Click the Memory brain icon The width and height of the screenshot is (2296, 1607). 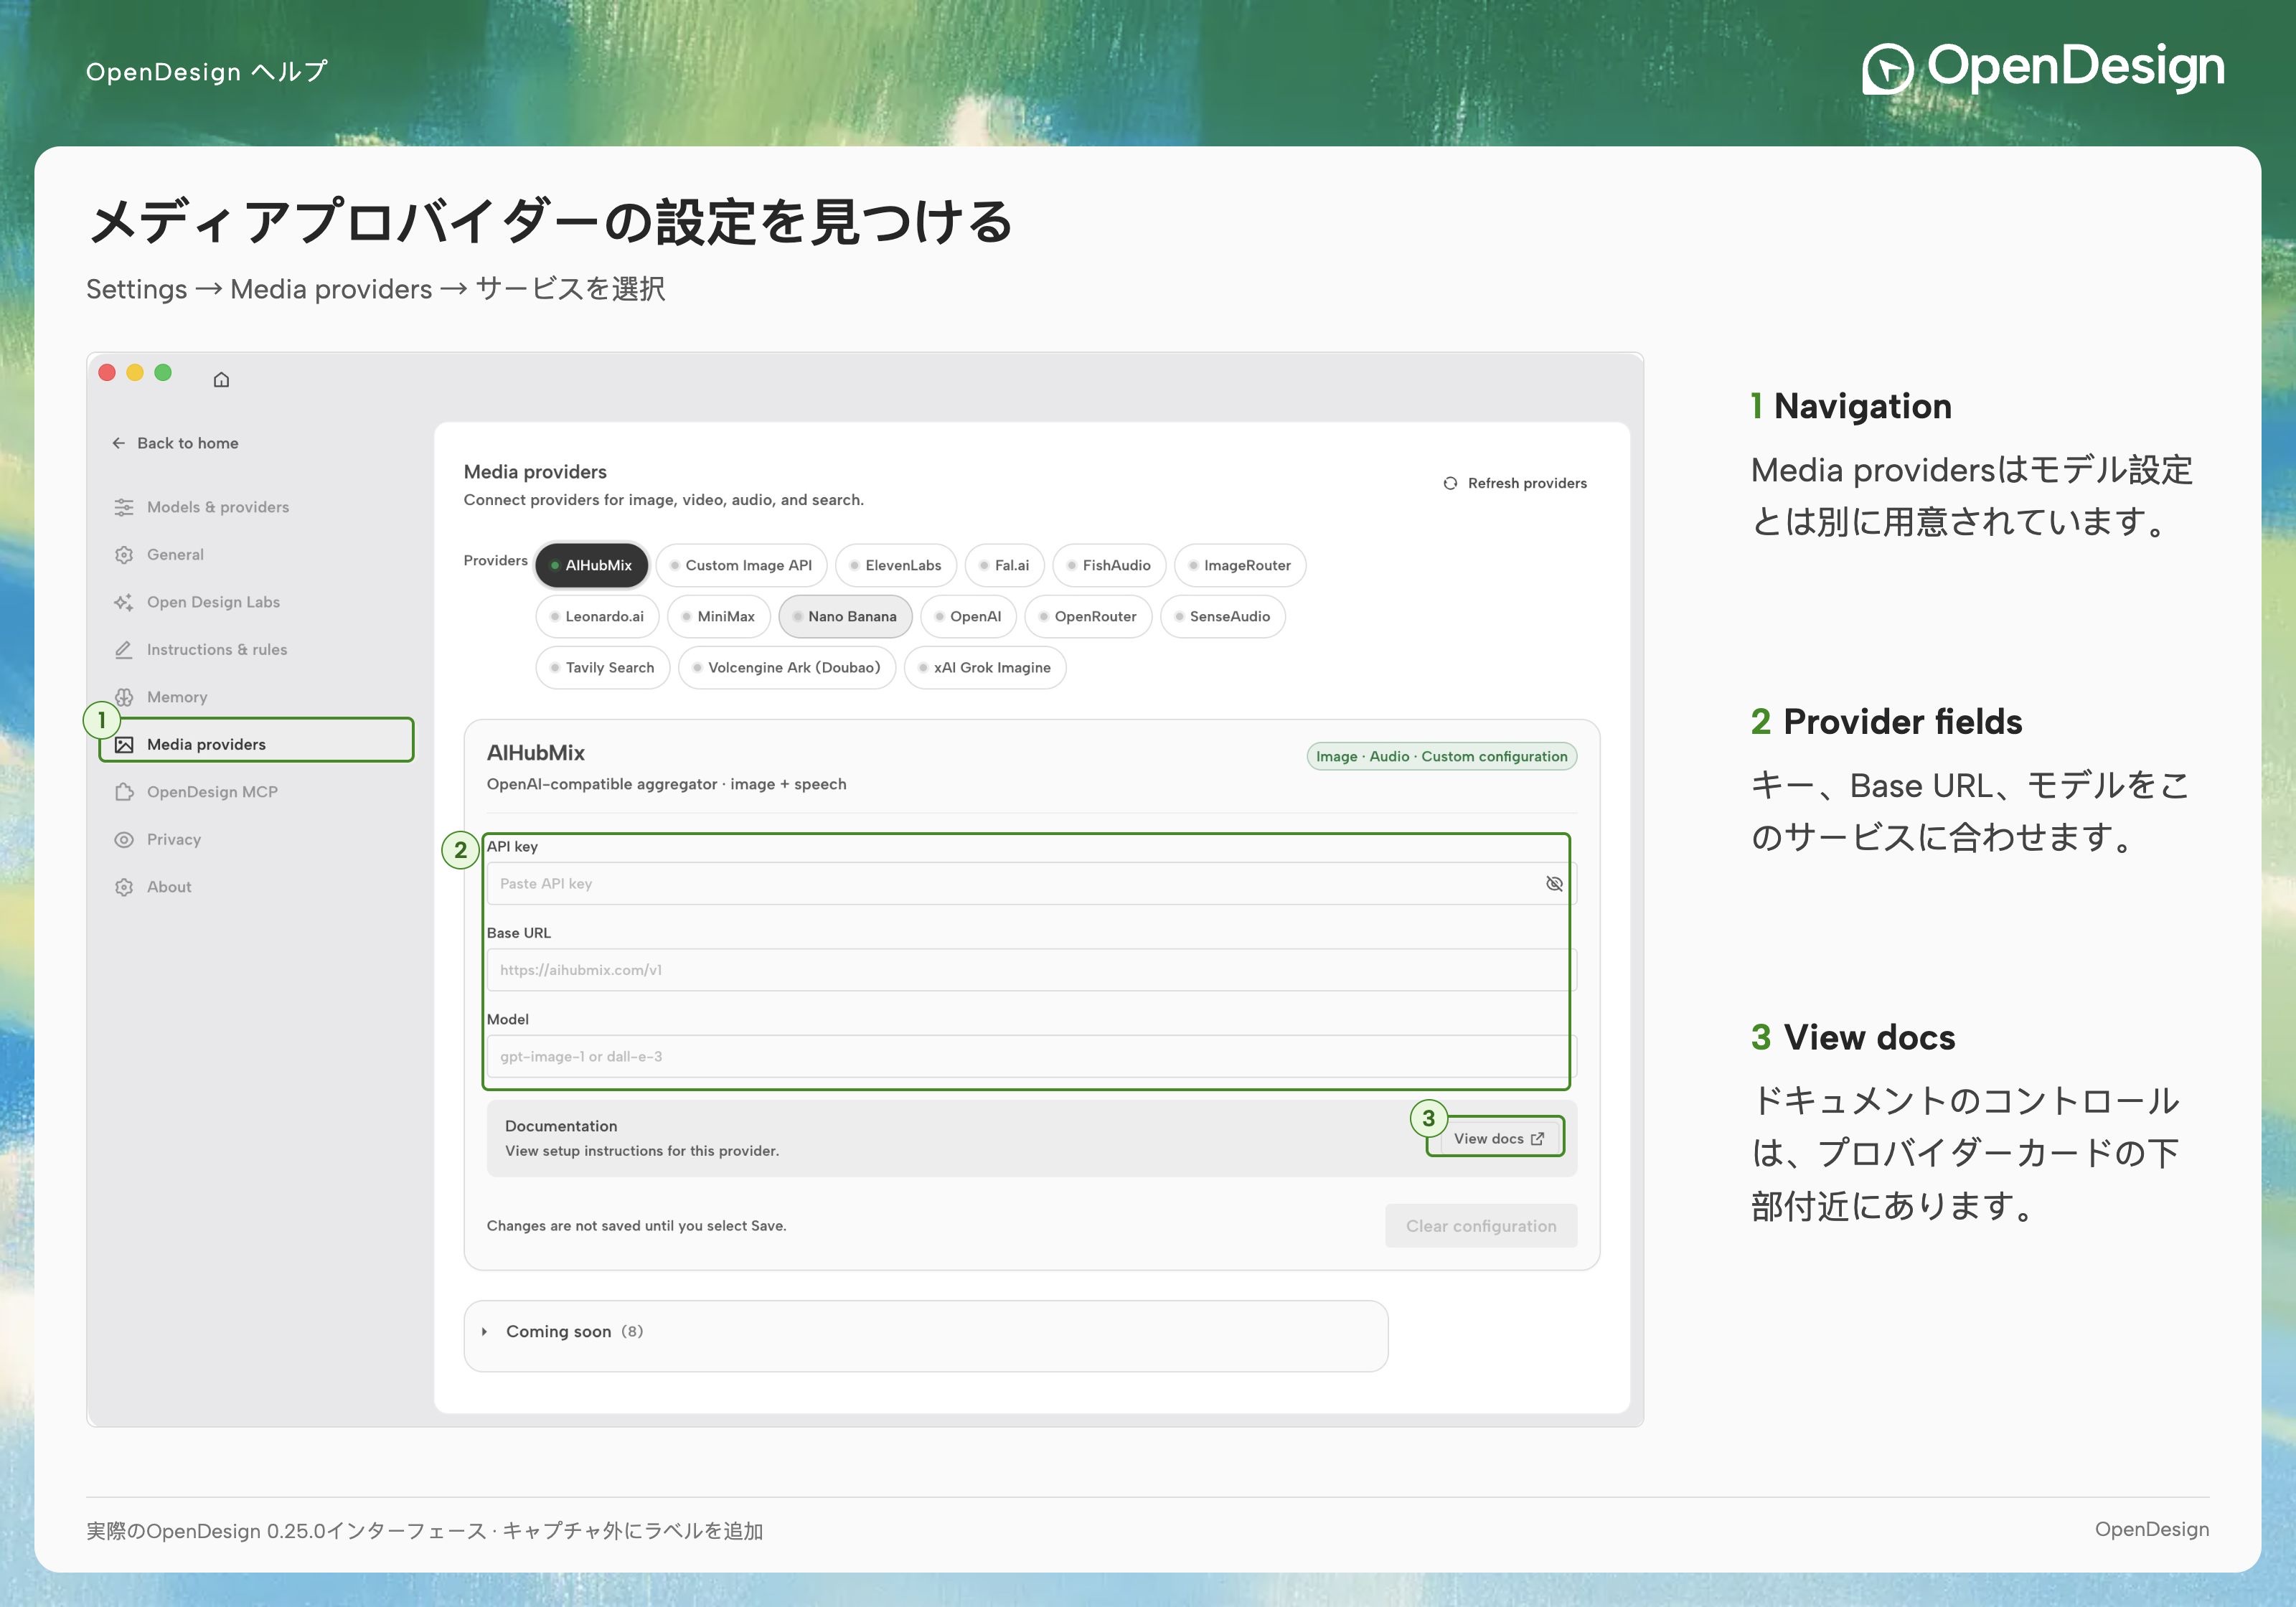point(124,697)
